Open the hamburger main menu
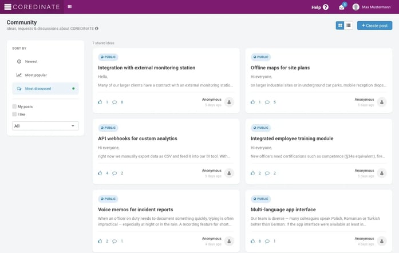Screen dimensions: 399x253 [x=7, y=7]
